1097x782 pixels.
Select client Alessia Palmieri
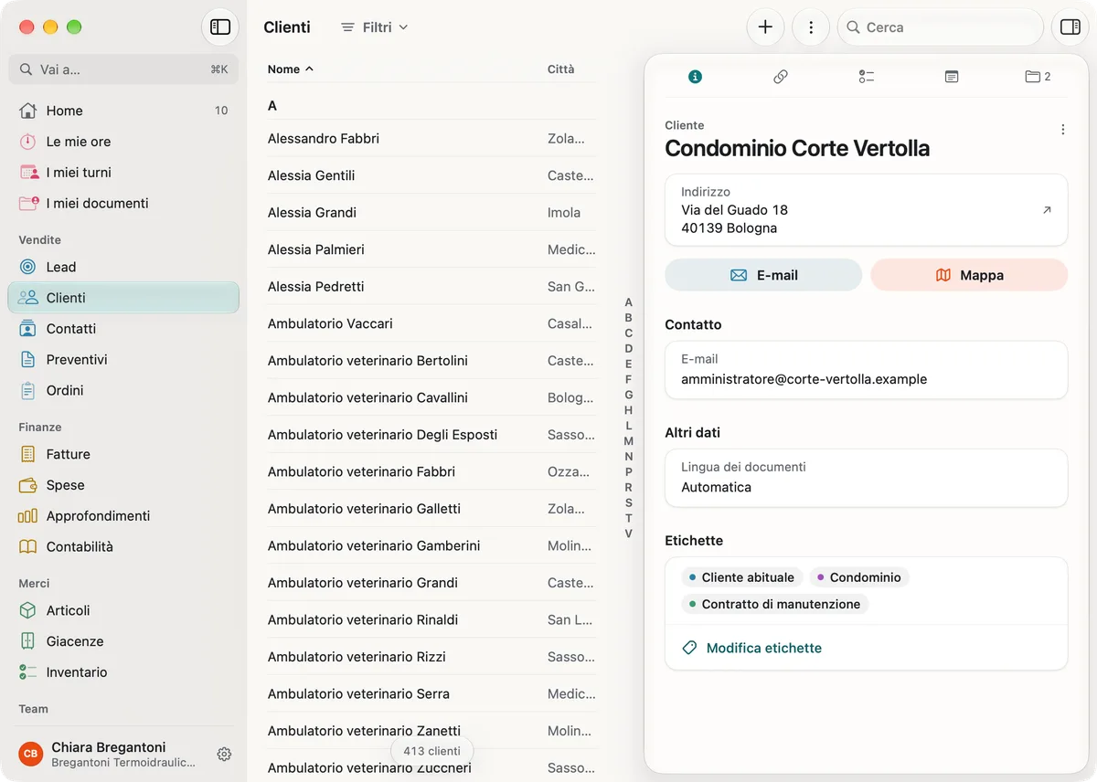431,249
